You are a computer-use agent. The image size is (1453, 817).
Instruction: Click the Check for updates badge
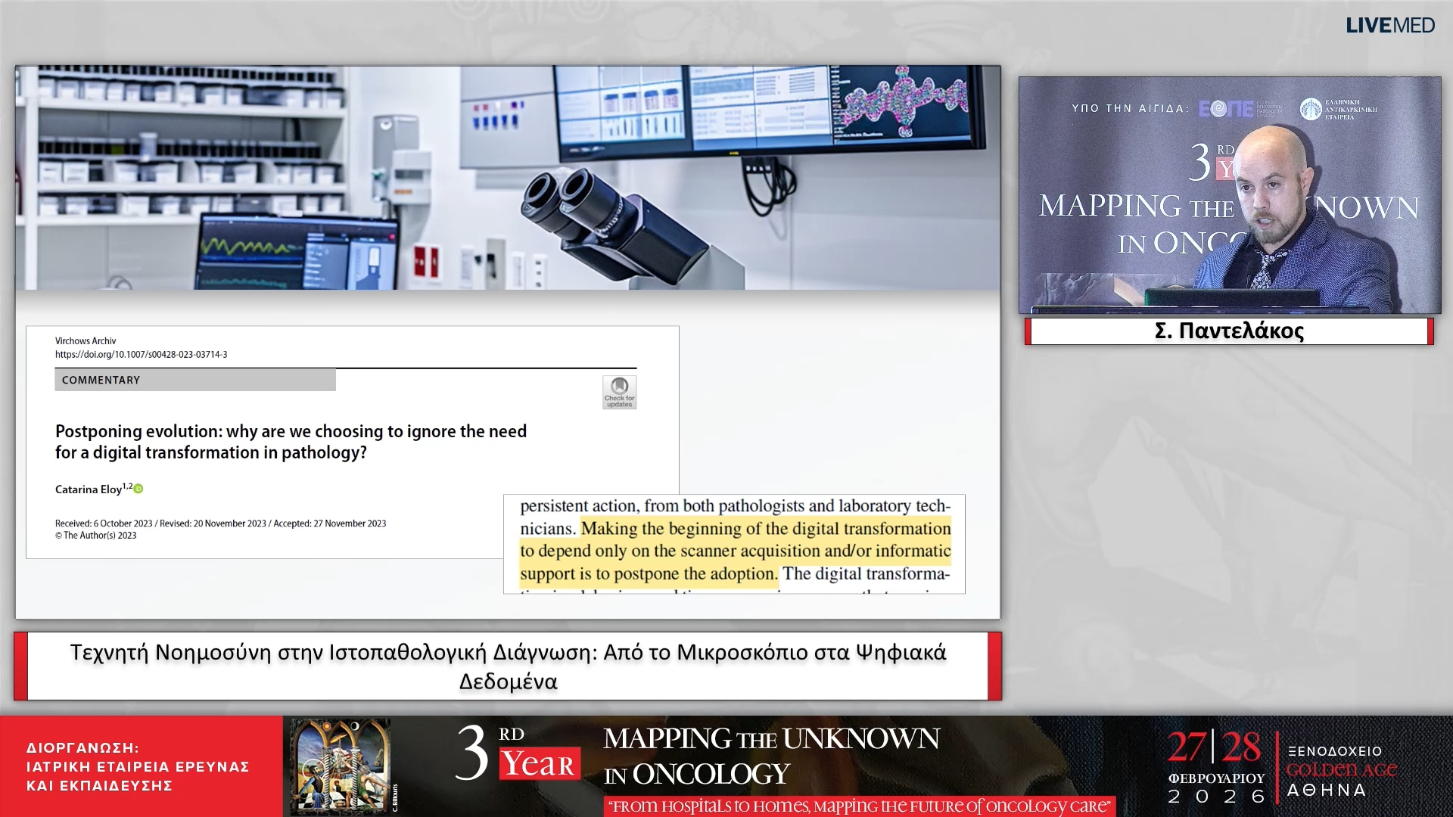[619, 392]
